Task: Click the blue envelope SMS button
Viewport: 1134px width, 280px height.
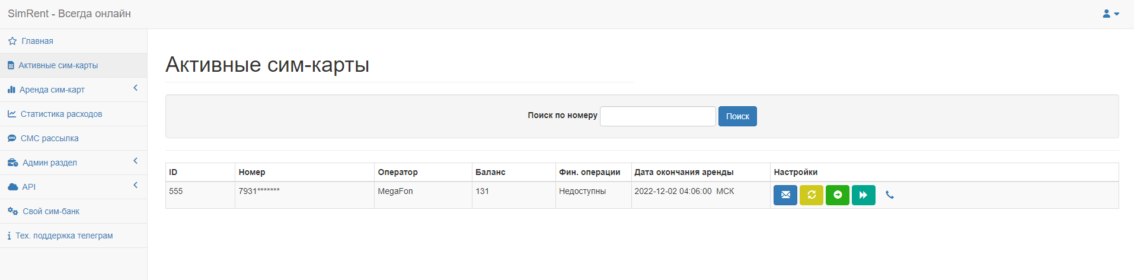Action: click(x=785, y=195)
